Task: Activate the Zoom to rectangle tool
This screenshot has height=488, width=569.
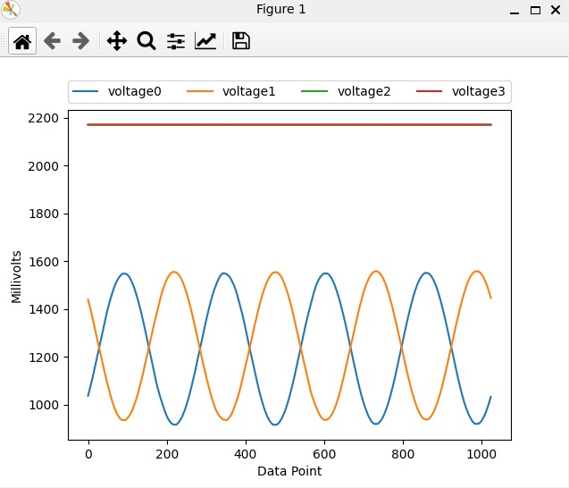Action: pos(146,41)
